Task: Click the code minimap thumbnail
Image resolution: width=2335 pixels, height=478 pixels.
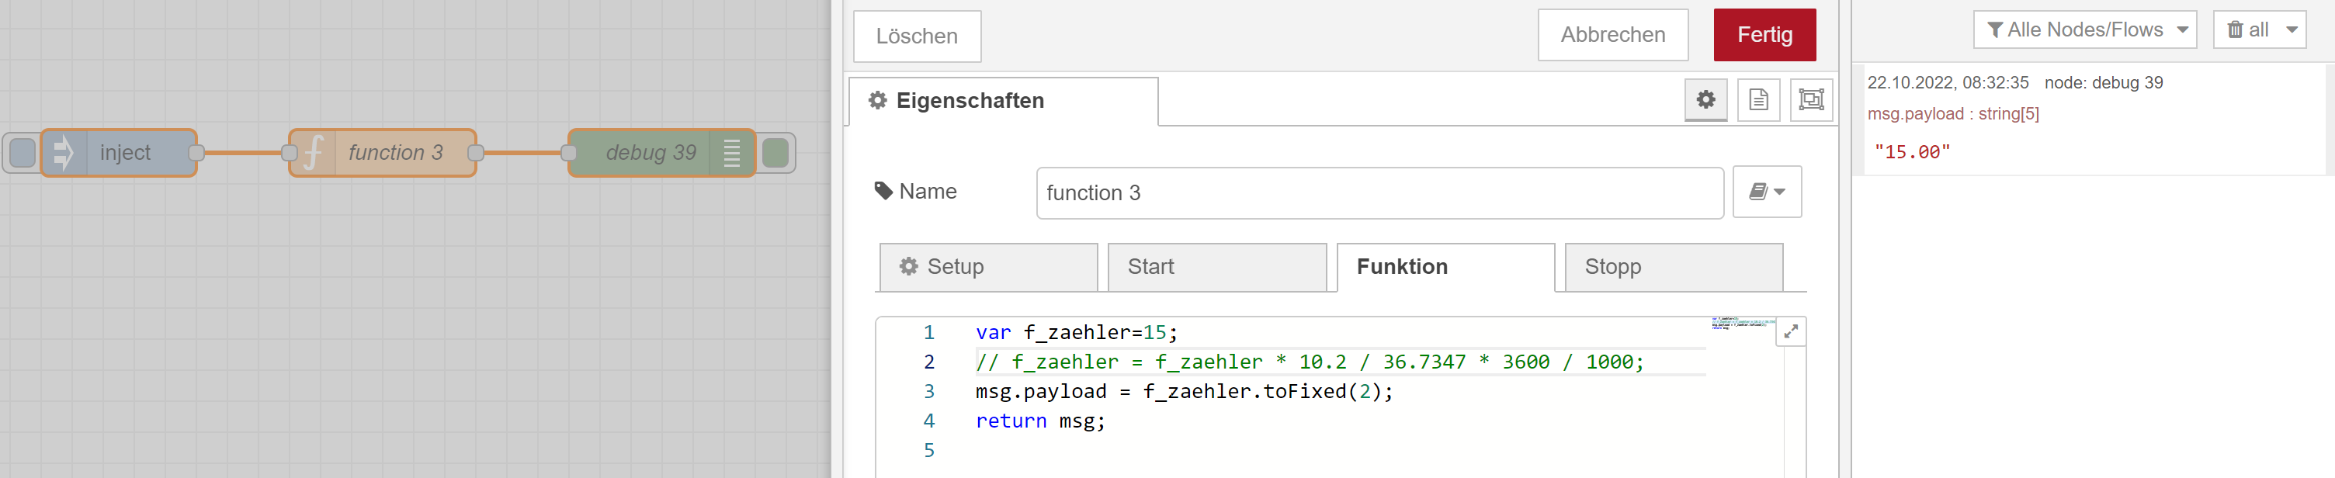Action: [x=1742, y=323]
